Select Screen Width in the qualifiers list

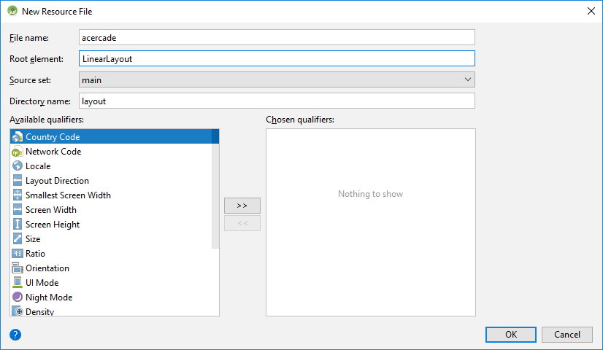51,210
